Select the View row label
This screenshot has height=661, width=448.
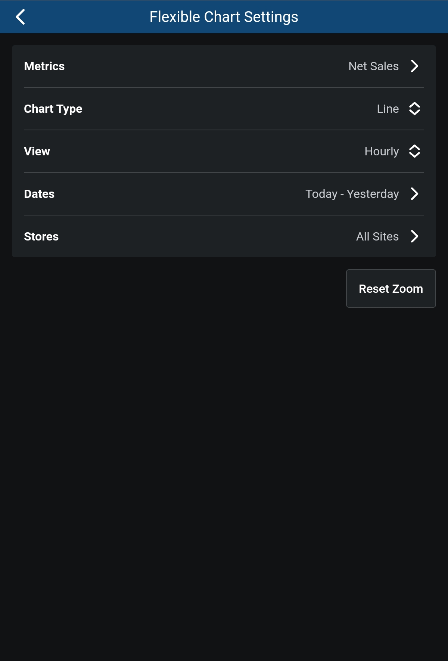point(37,151)
